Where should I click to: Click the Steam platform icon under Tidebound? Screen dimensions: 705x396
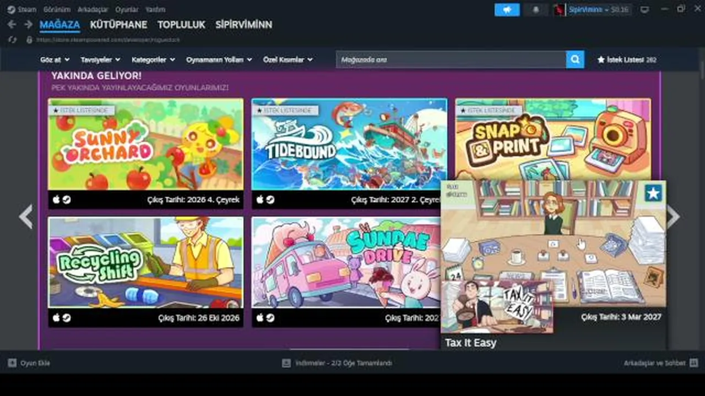270,200
